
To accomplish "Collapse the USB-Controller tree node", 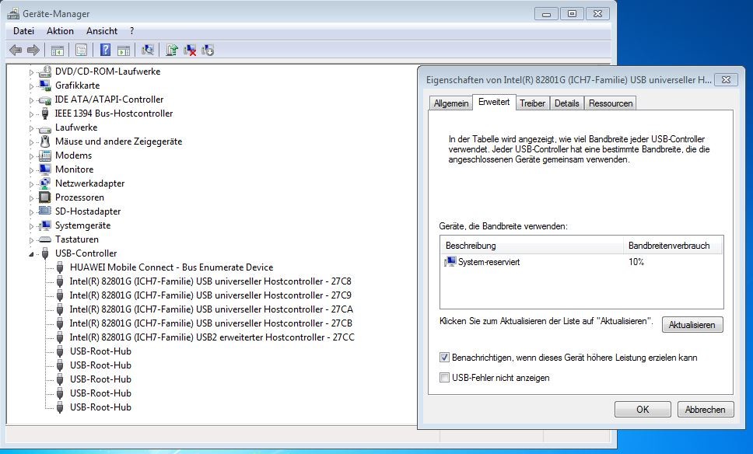I will click(x=32, y=254).
